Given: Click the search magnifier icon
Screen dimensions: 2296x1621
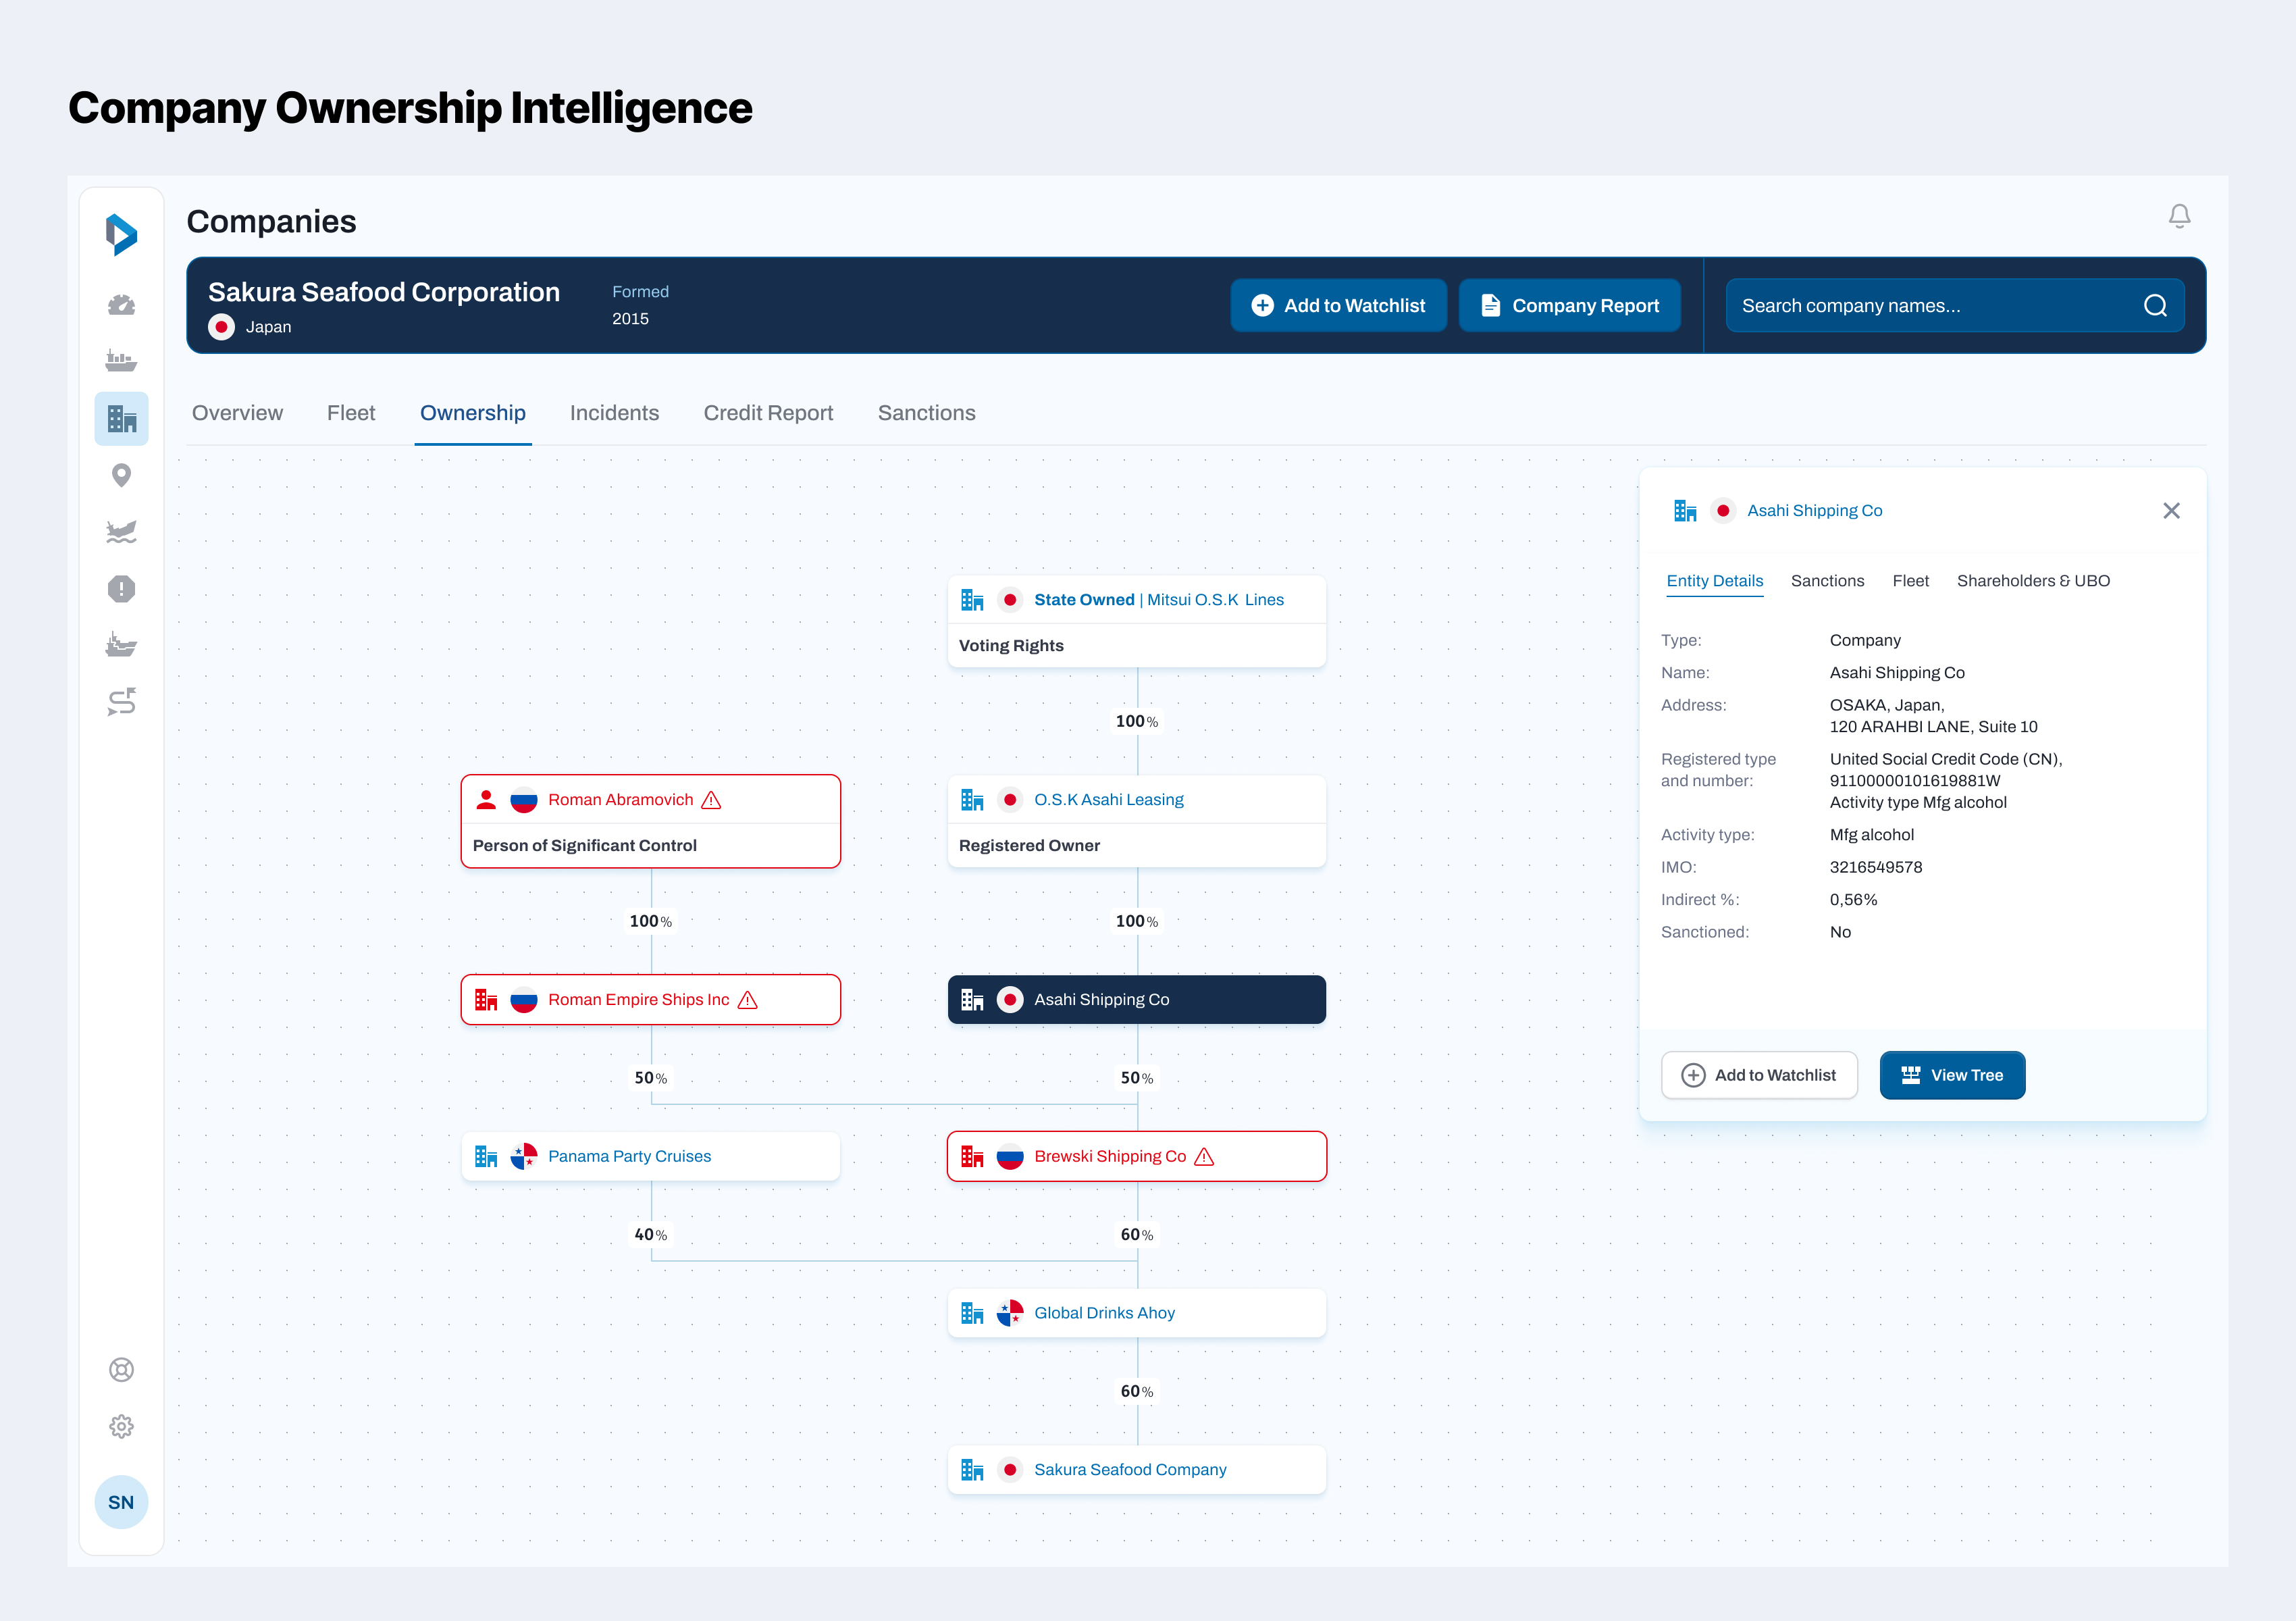Looking at the screenshot, I should tap(2155, 306).
